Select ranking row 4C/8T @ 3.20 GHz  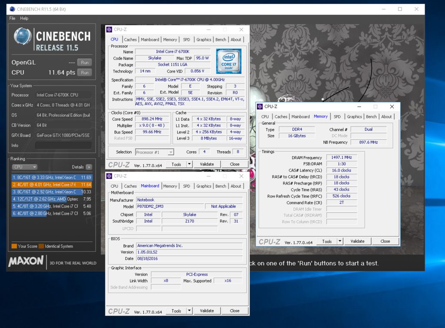[x=52, y=206]
